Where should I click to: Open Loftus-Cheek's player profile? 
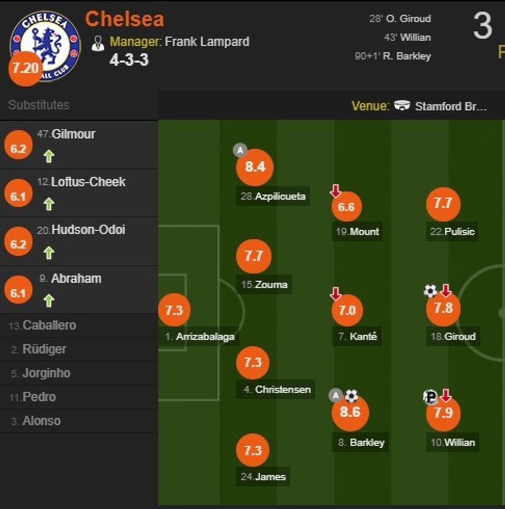point(88,182)
